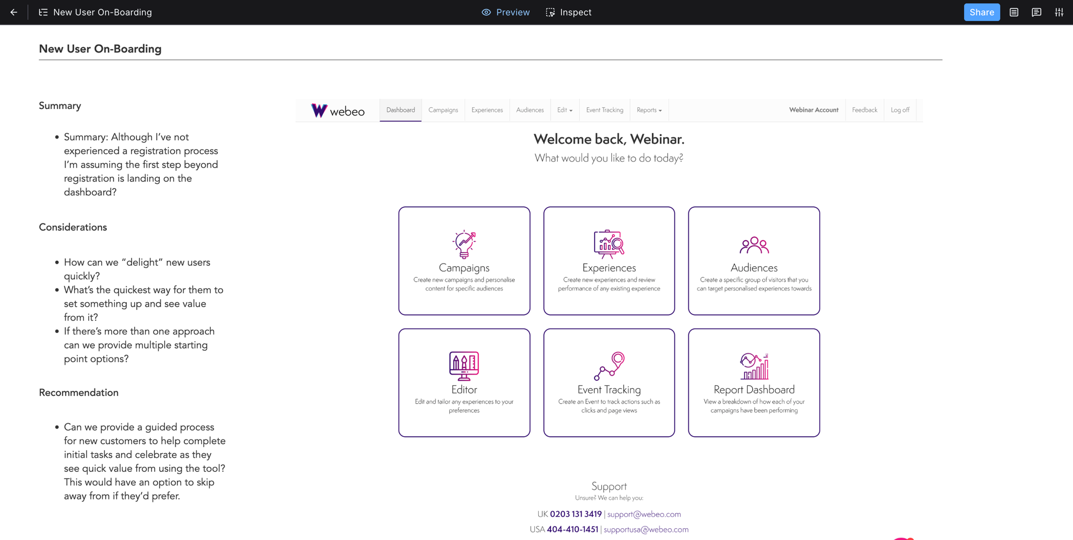This screenshot has width=1073, height=540.
Task: Select the Dashboard tab
Action: (x=401, y=110)
